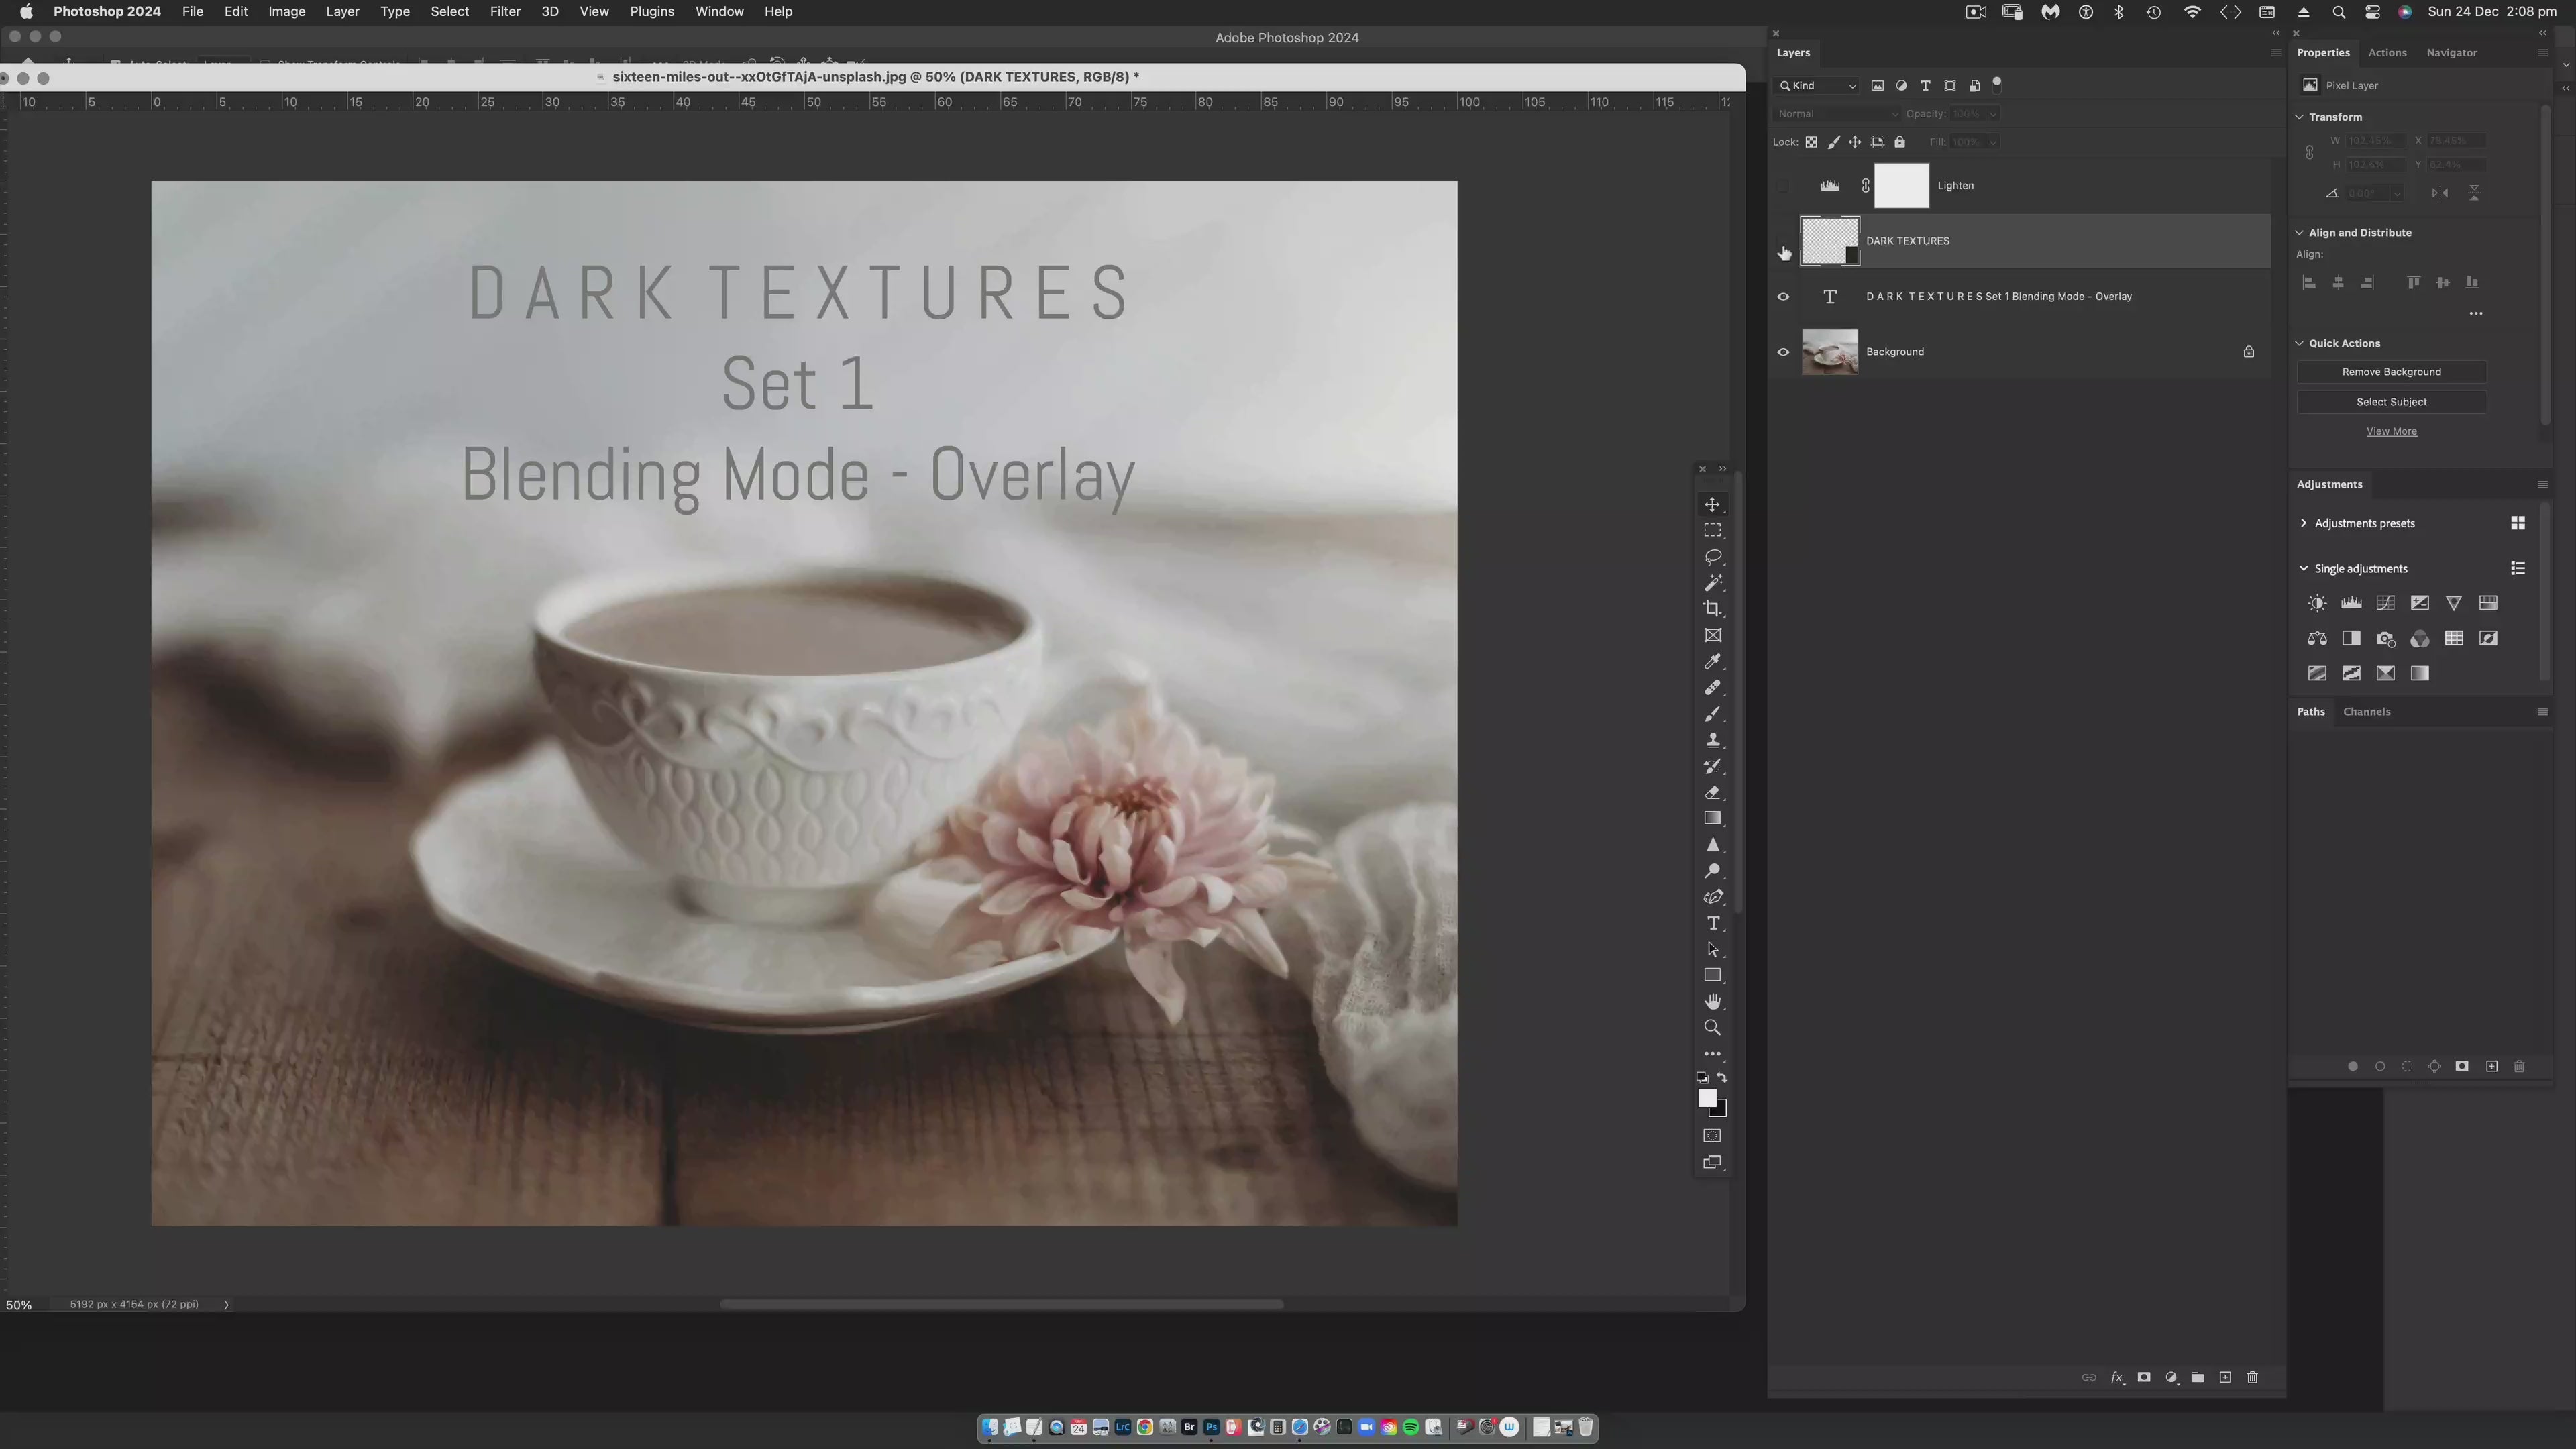
Task: Click the Background layer thumbnail
Action: point(1830,351)
